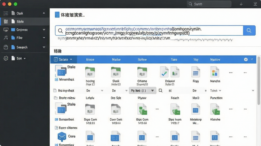Open the Siye hrom file icon
261x146 pixels.
(x=175, y=109)
